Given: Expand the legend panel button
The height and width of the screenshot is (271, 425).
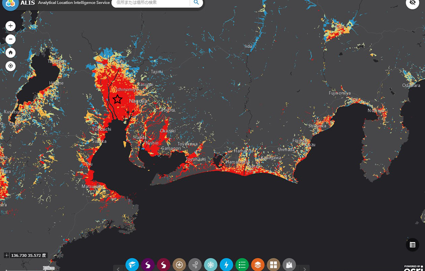Looking at the screenshot, I should (412, 244).
